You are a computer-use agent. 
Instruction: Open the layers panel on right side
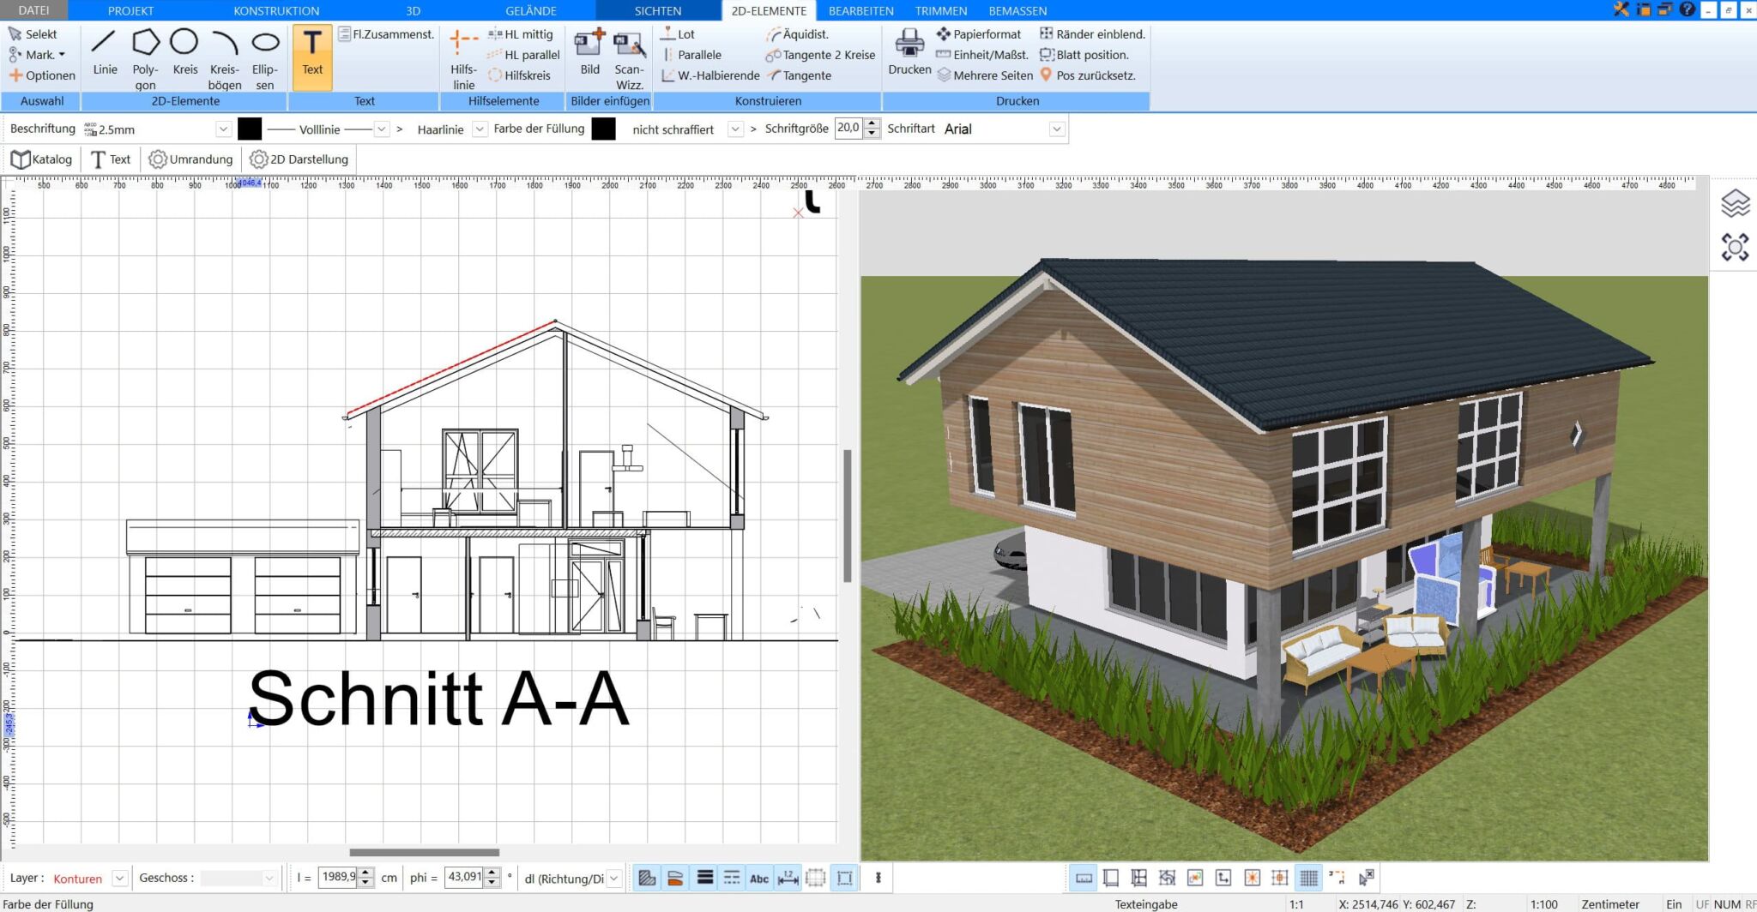(x=1736, y=203)
